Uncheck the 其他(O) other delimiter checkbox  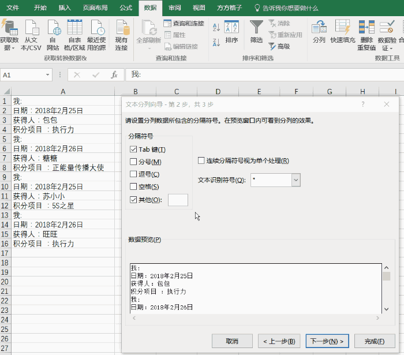[x=133, y=200]
